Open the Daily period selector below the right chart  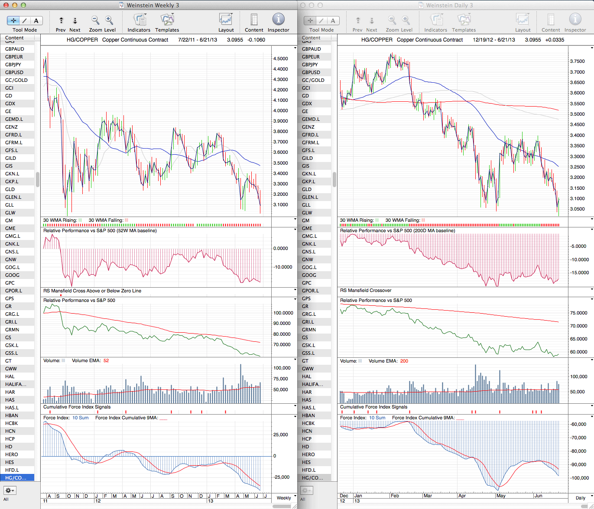(x=583, y=498)
